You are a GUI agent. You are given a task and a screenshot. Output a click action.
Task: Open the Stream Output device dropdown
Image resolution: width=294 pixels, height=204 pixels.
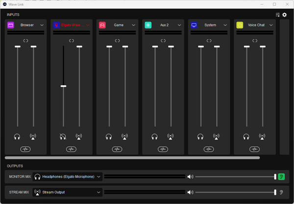pos(98,192)
